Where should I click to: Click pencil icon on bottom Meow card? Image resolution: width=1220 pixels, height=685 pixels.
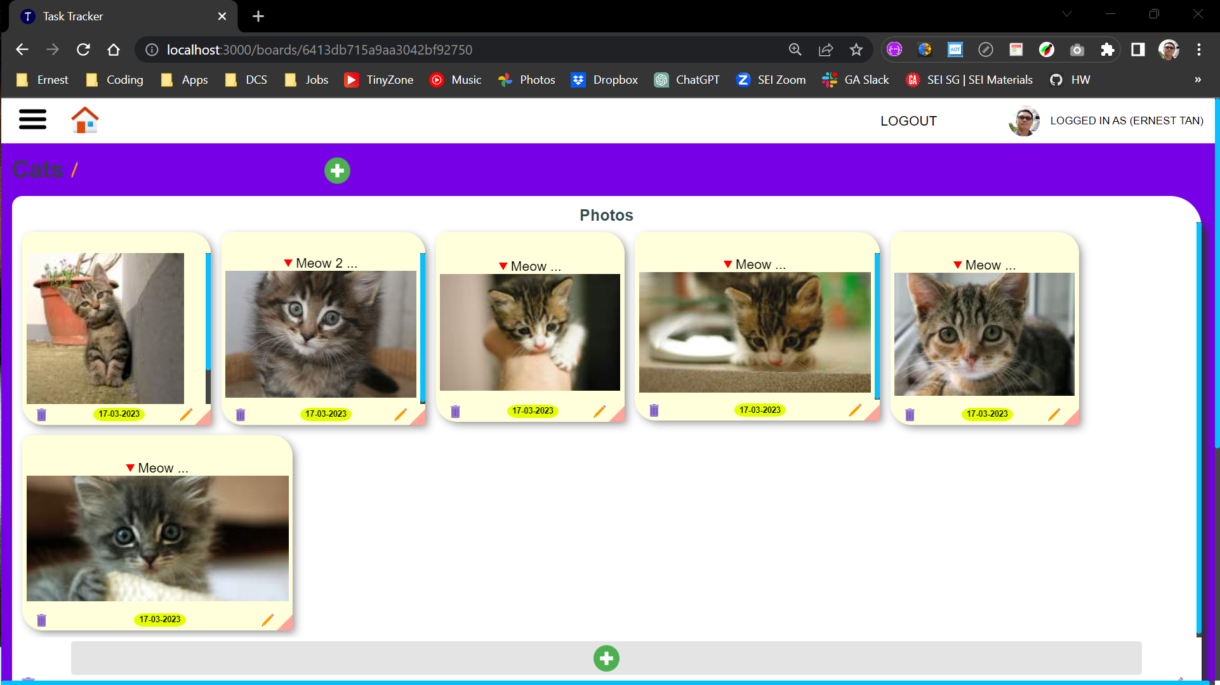267,620
